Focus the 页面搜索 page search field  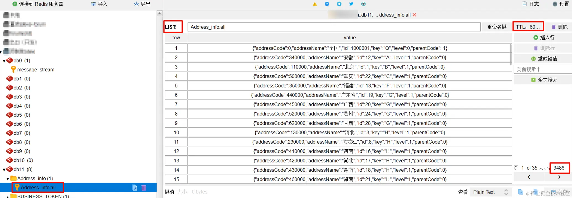click(543, 69)
